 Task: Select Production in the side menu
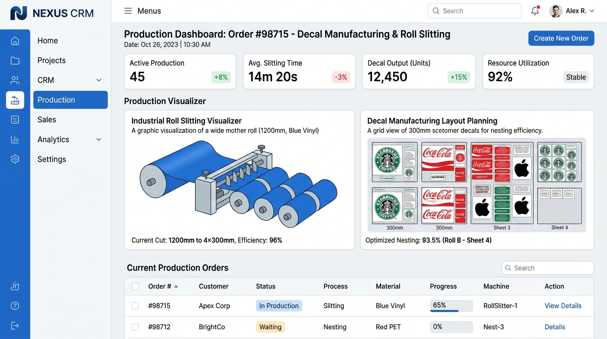coord(71,100)
